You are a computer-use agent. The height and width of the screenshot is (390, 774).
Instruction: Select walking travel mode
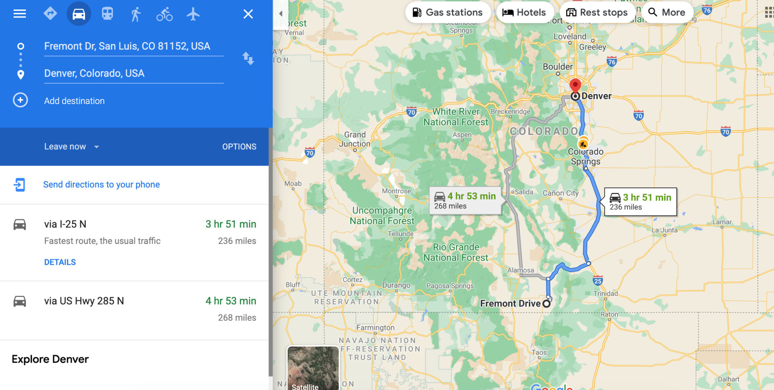(x=136, y=14)
